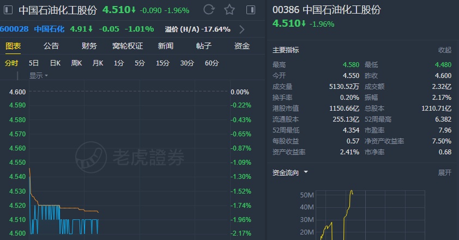Click the 振幅 value 2.17%

coord(442,98)
